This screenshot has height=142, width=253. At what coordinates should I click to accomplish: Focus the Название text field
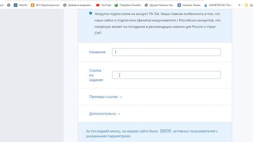pyautogui.click(x=166, y=52)
